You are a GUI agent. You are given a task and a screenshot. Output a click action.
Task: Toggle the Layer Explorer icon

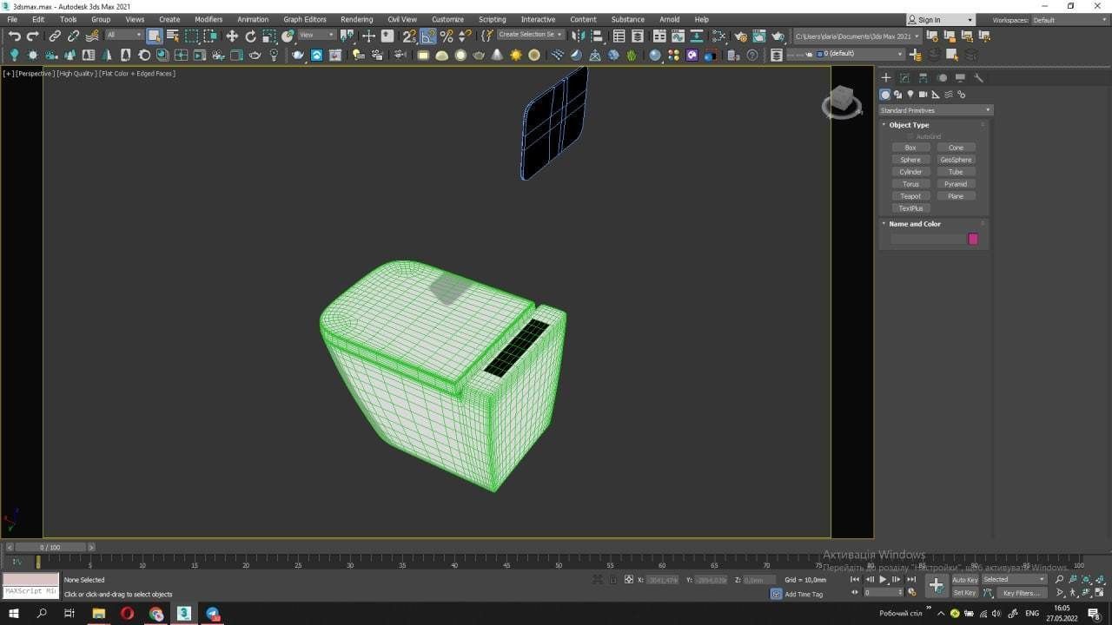click(x=638, y=36)
